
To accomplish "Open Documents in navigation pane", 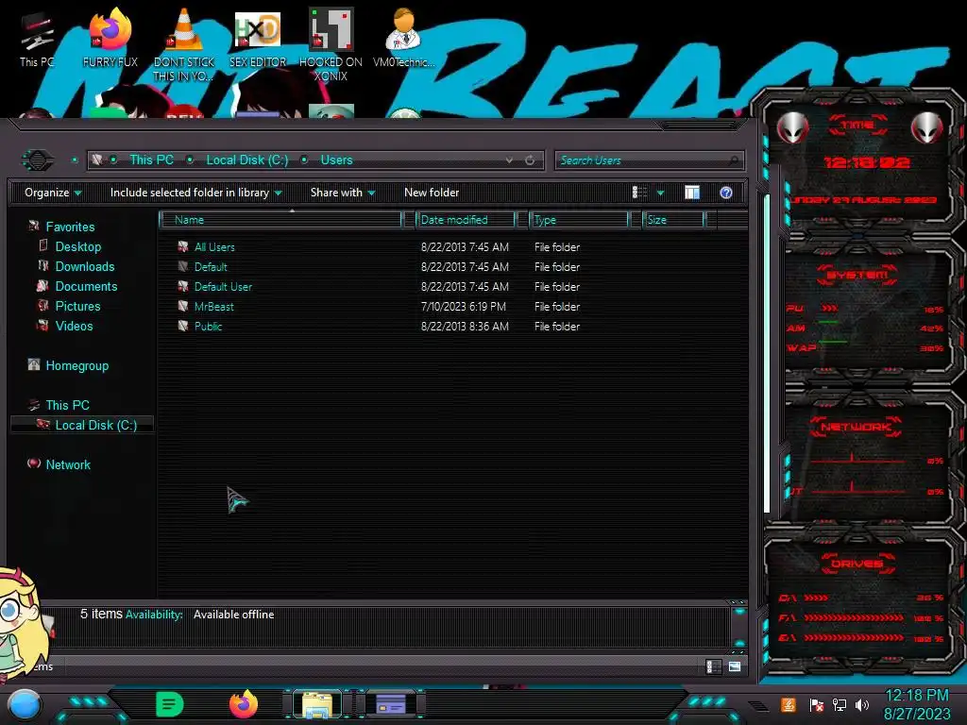I will coord(86,286).
